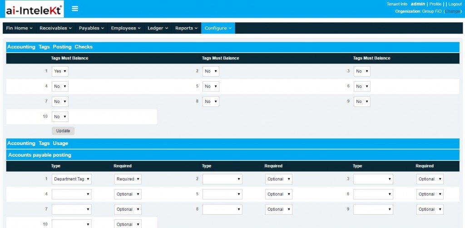This screenshot has width=465, height=228.
Task: Open the Fin Home menu
Action: [19, 28]
